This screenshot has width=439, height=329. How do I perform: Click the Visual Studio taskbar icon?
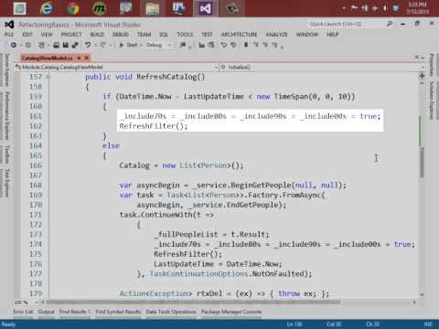click(x=206, y=8)
